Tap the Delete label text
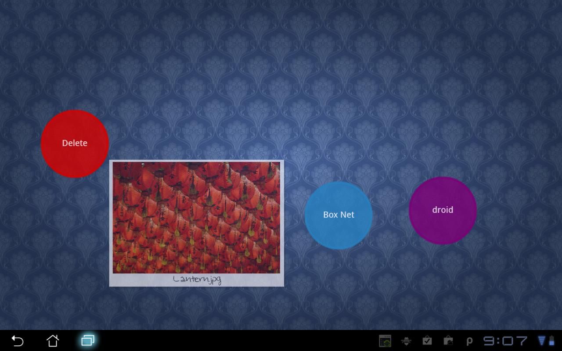The height and width of the screenshot is (351, 562). (x=74, y=143)
